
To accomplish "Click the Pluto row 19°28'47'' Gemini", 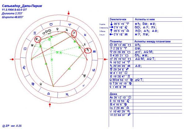I will (x=120, y=77).
